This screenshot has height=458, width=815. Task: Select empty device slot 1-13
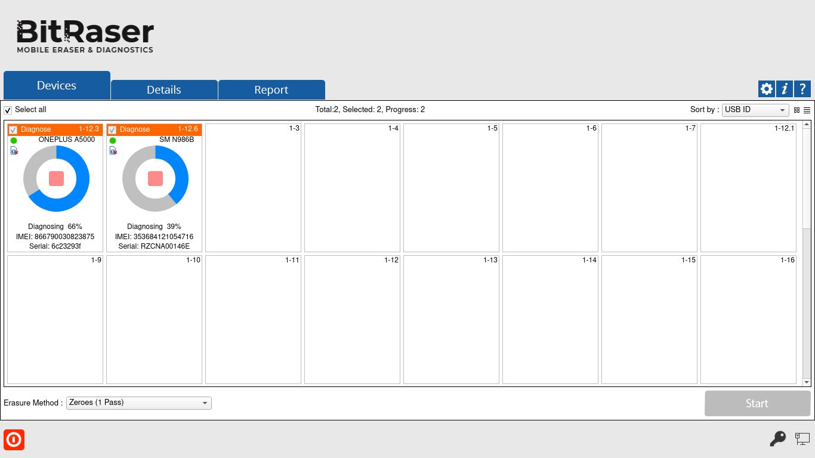click(x=451, y=320)
